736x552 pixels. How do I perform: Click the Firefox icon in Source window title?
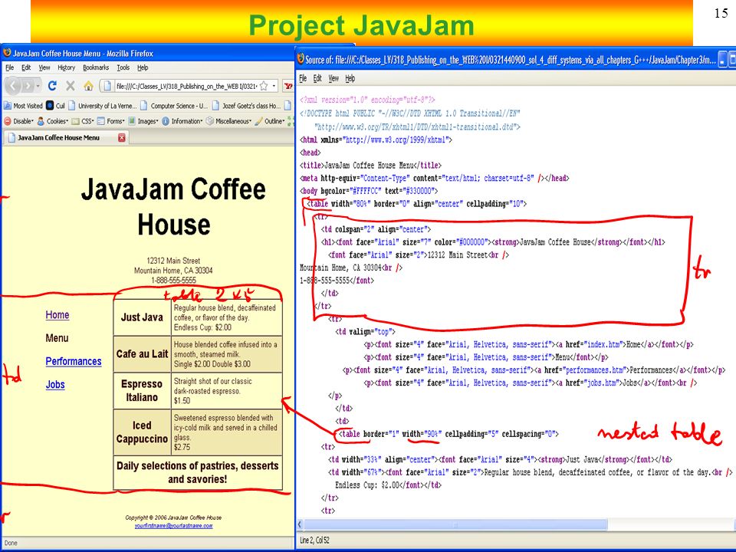click(301, 59)
